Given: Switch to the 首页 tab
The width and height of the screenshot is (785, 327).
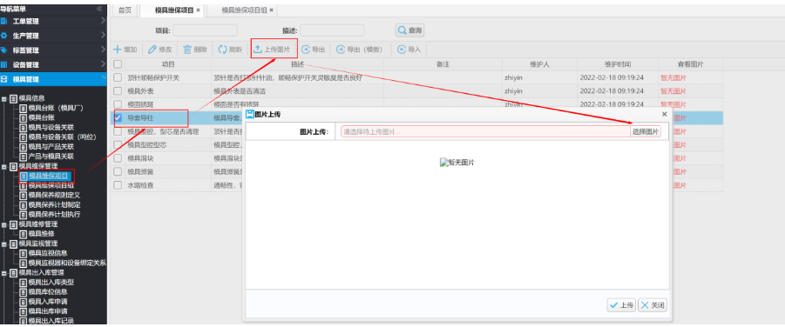Looking at the screenshot, I should pyautogui.click(x=125, y=10).
